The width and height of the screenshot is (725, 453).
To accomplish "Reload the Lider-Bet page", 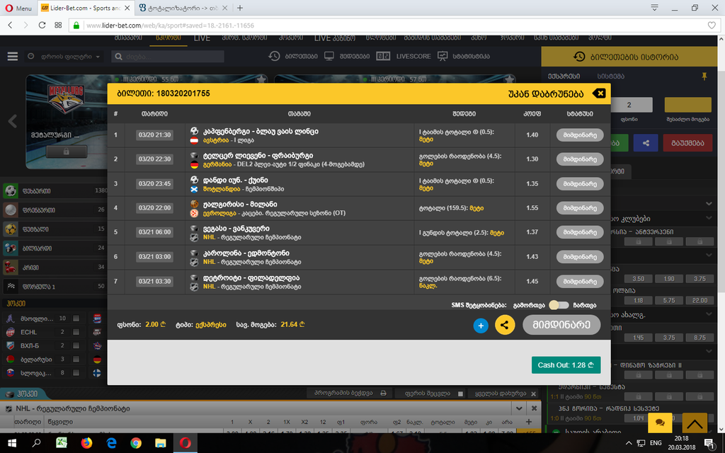I will coord(42,25).
